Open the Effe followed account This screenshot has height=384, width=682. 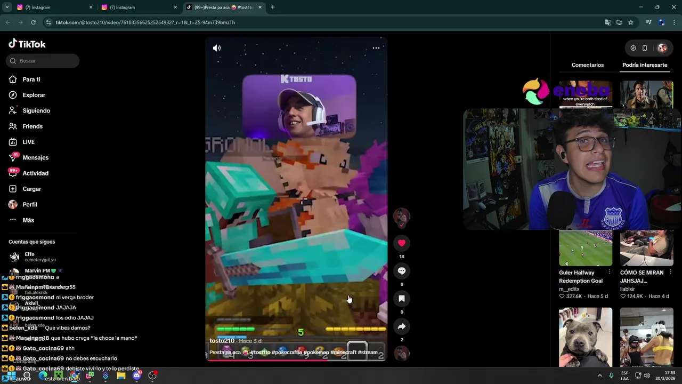32,257
